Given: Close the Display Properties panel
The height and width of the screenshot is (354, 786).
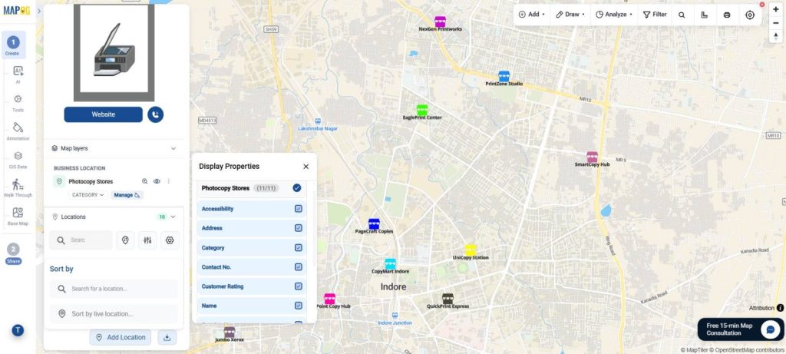Looking at the screenshot, I should click(305, 167).
